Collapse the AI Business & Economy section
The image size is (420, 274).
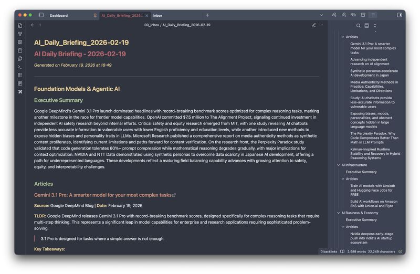click(338, 213)
